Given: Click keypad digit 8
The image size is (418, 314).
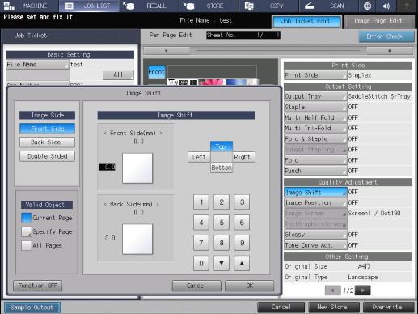Looking at the screenshot, I should (222, 243).
